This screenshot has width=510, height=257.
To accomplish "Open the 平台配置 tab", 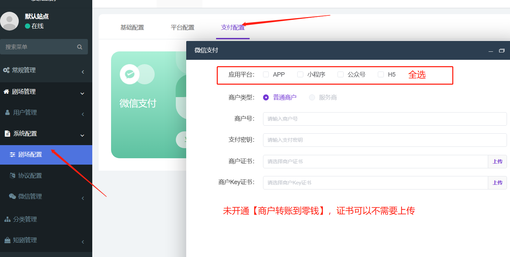I will point(183,27).
